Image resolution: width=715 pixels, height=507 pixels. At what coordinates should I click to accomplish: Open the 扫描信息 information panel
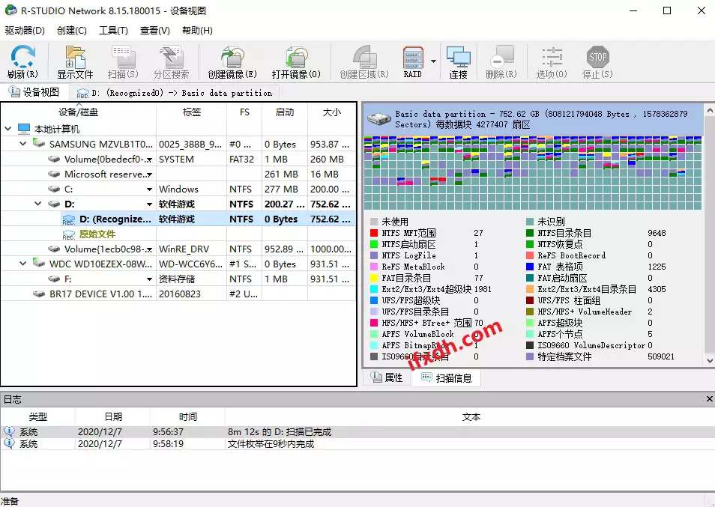[445, 378]
